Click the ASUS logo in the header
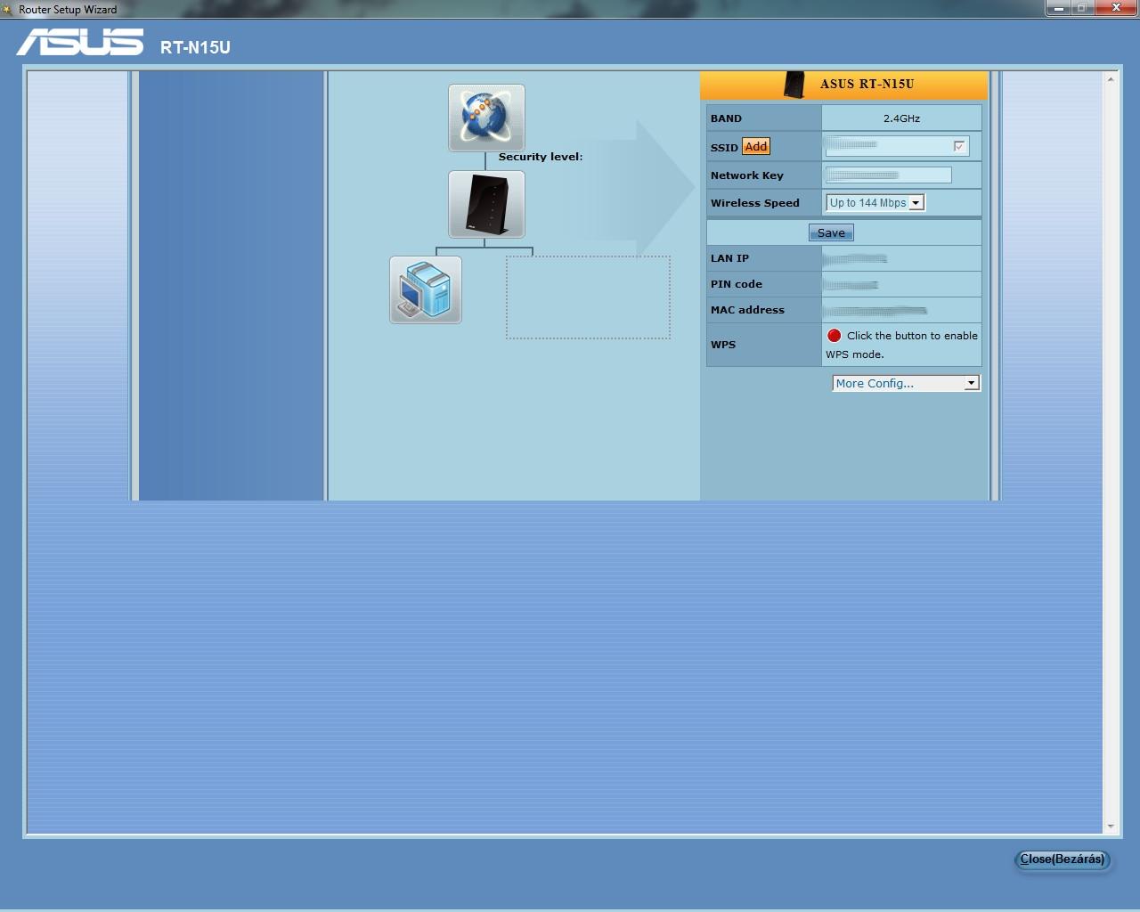The width and height of the screenshot is (1140, 912). (x=80, y=43)
